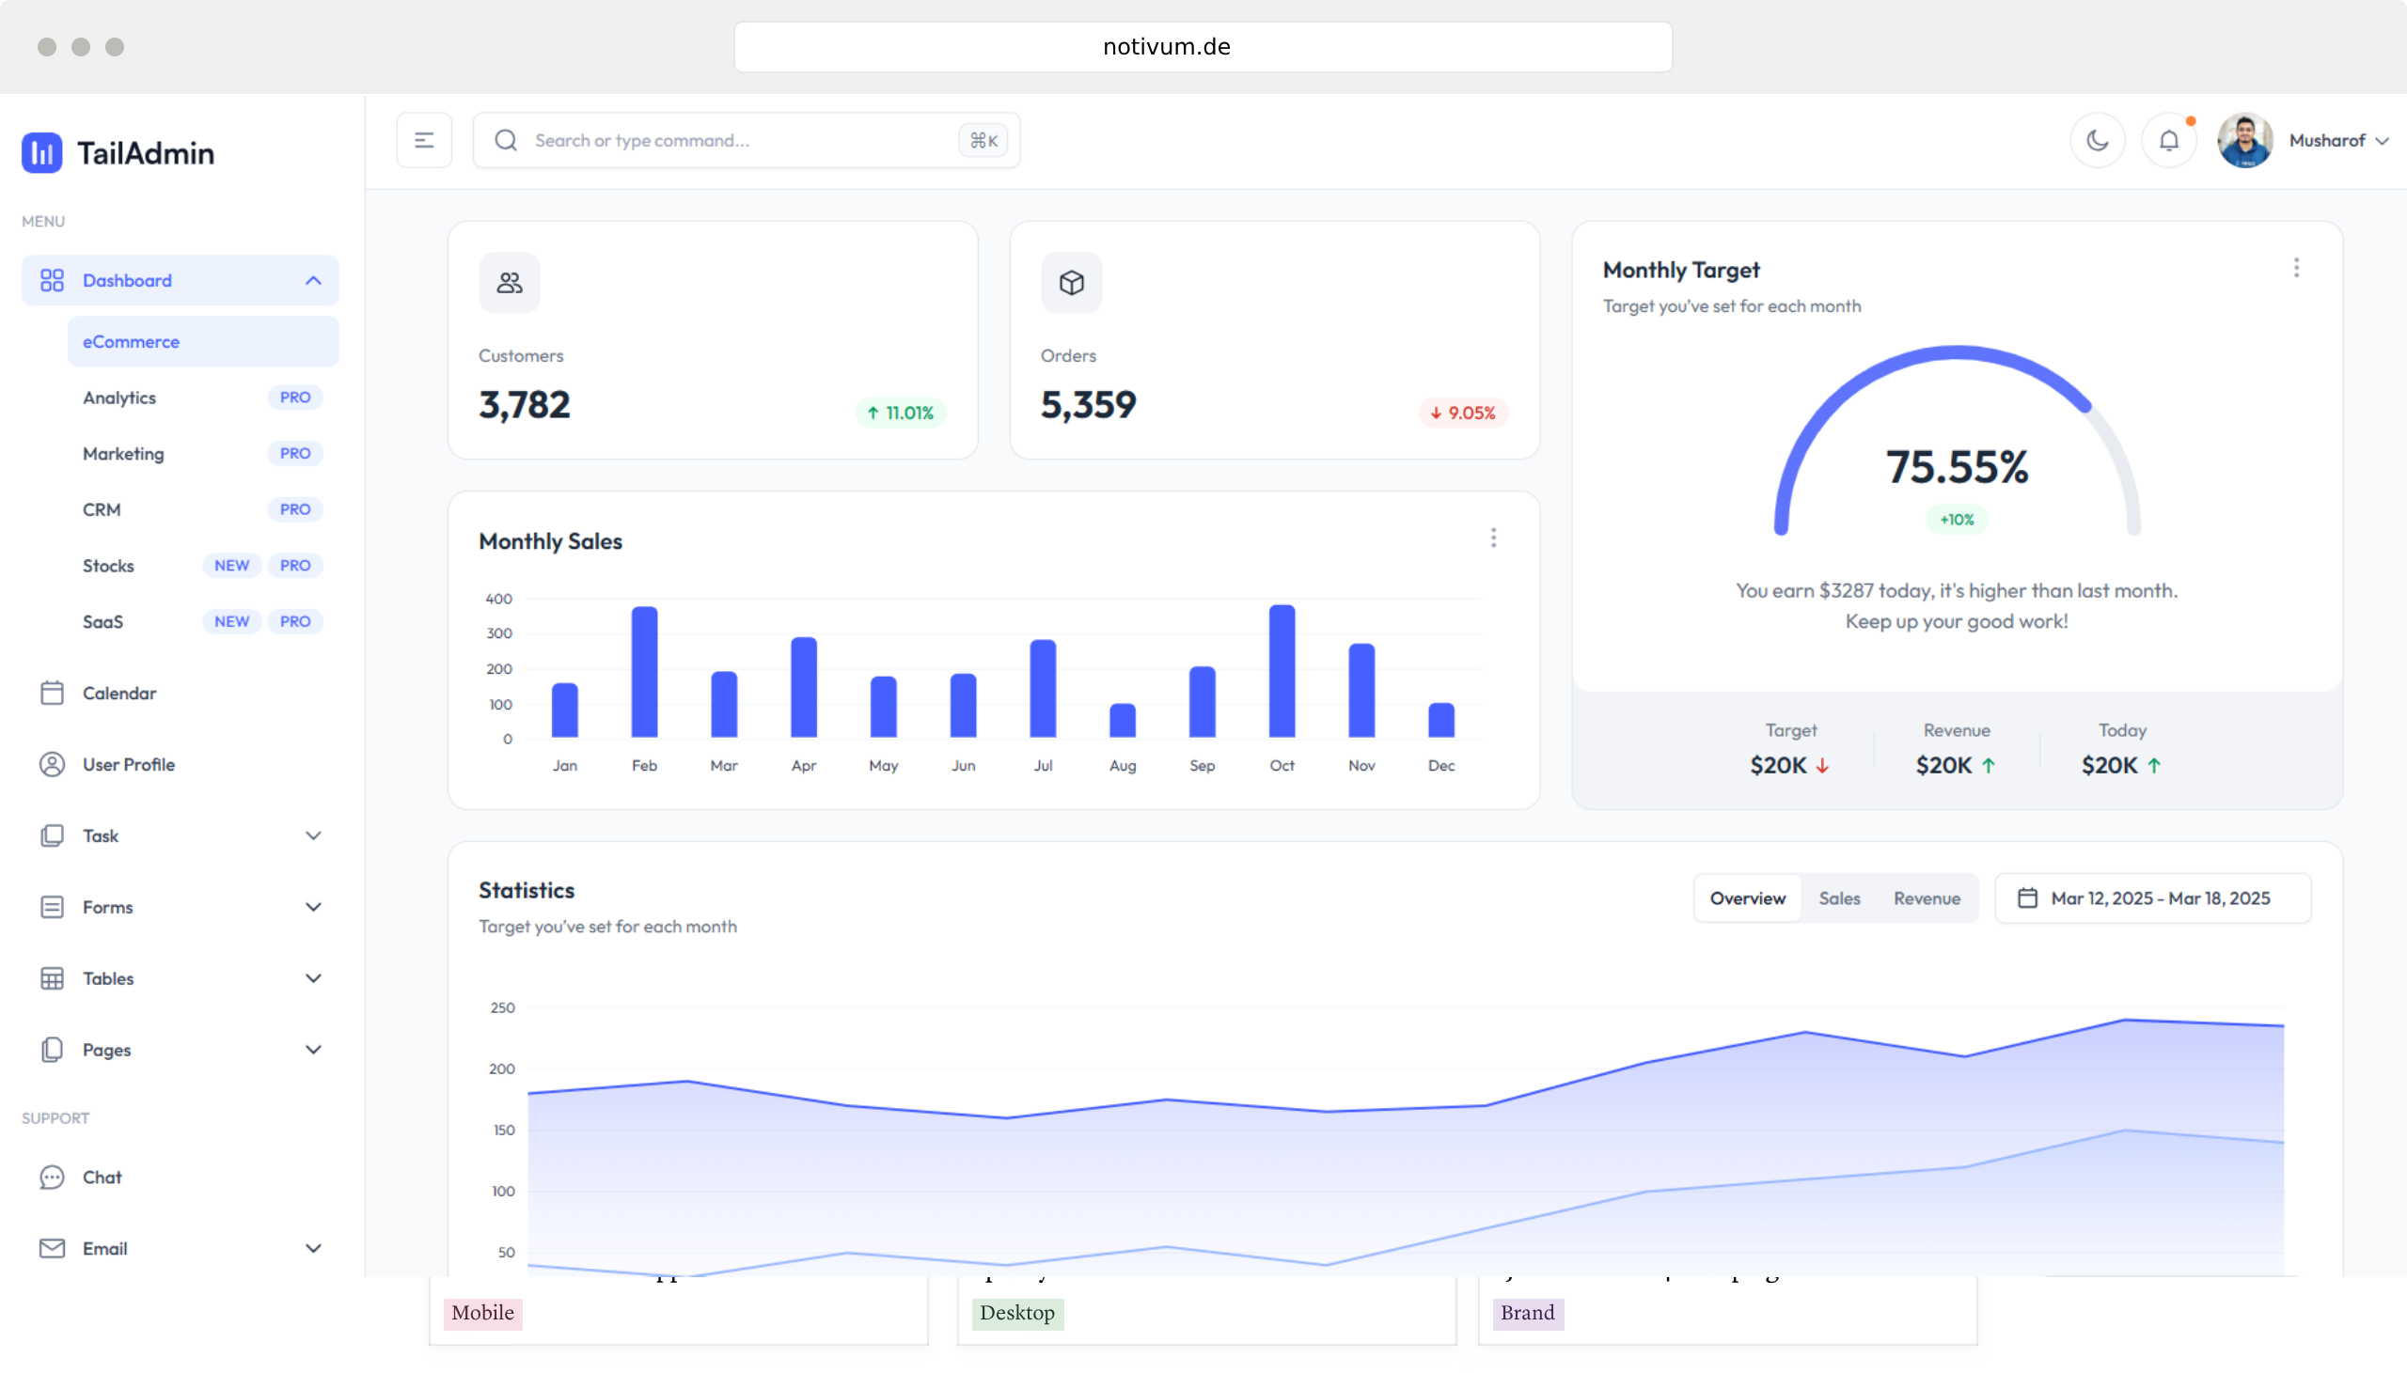Click the Feb bar in Monthly Sales

click(644, 672)
